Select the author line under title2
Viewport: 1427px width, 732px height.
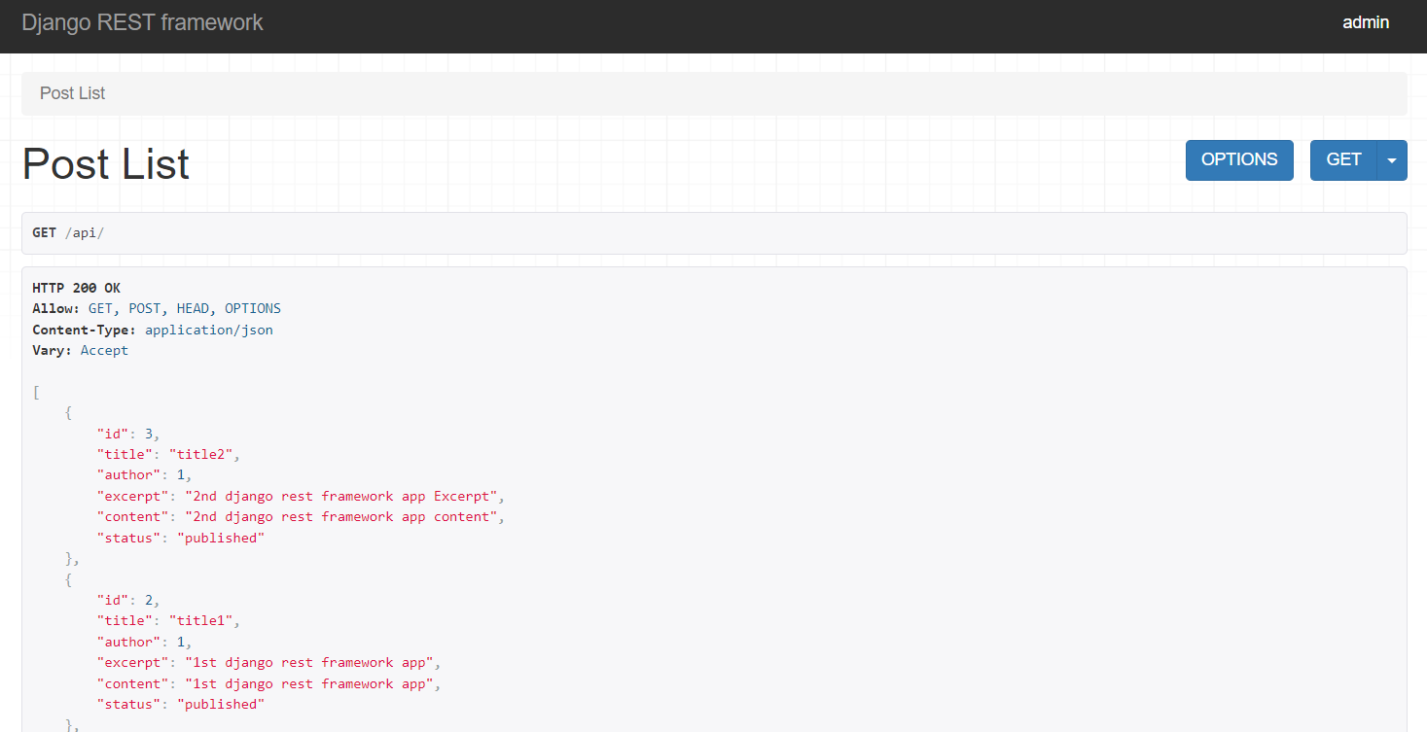[x=144, y=474]
